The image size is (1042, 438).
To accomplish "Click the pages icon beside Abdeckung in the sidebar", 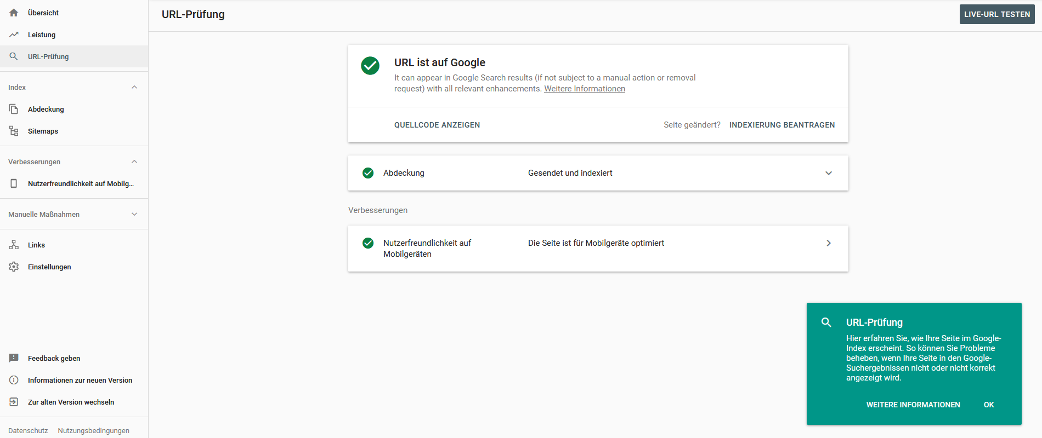I will tap(14, 109).
